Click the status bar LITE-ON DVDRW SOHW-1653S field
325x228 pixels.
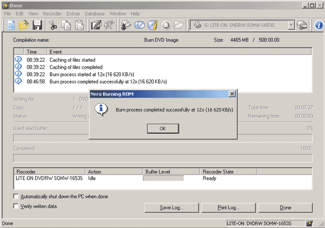pos(266,223)
